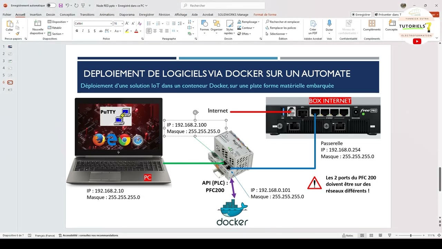The height and width of the screenshot is (249, 442).
Task: Center the text with the center align icon
Action: [x=155, y=31]
